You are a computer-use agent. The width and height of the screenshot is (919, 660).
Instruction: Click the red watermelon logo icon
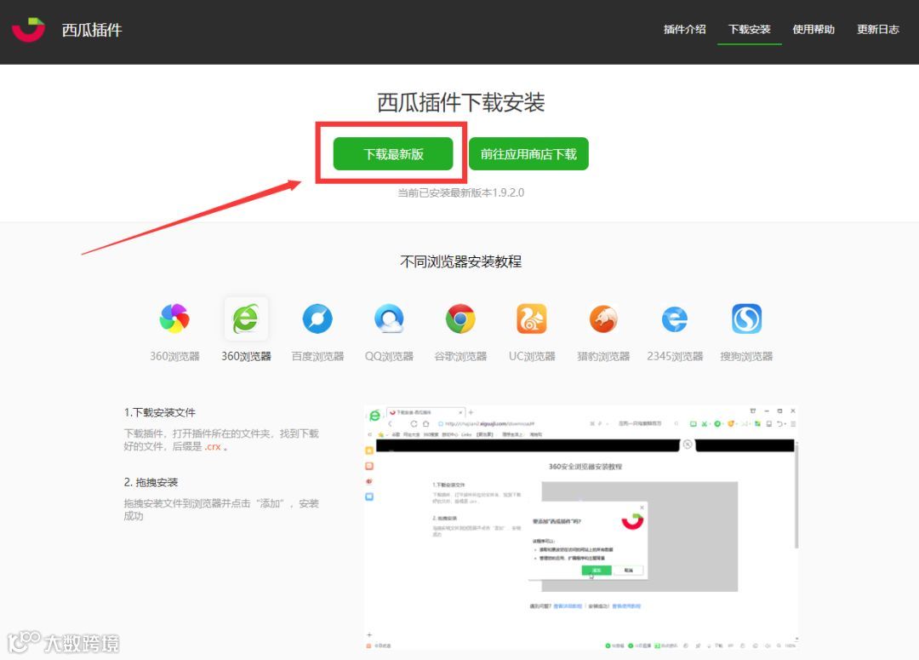tap(28, 29)
